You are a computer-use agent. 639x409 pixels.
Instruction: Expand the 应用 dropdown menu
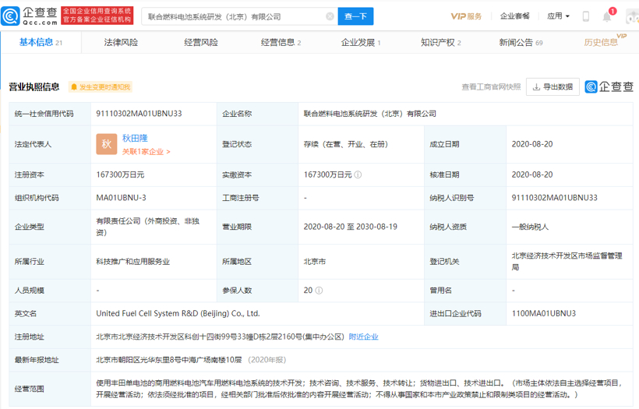pos(558,16)
